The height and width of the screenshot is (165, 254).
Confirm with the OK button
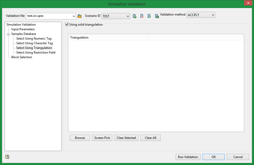tap(214, 157)
